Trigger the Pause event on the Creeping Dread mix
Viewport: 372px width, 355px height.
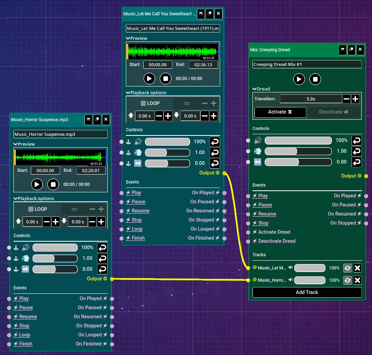(265, 205)
